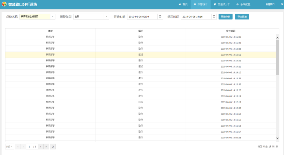Click the 导出报表 button
Viewport: 284px width, 155px height.
click(x=242, y=17)
